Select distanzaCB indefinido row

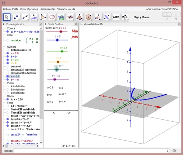coord(23,70)
